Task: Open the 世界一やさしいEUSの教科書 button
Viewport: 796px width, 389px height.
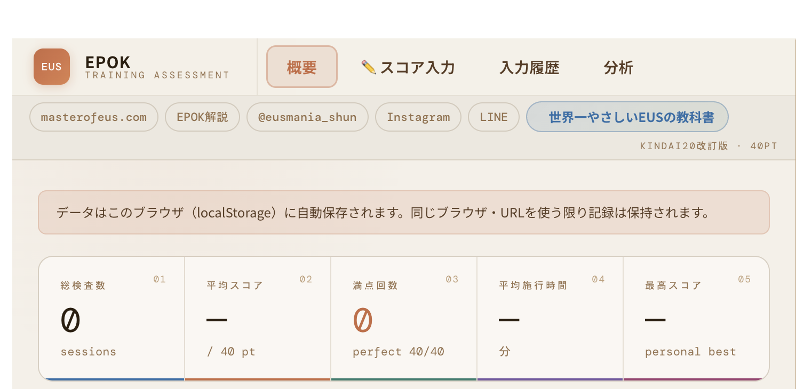Action: tap(627, 117)
